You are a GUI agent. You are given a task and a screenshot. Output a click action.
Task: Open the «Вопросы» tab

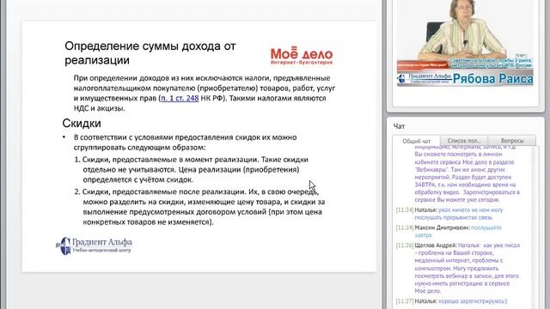[x=512, y=141]
